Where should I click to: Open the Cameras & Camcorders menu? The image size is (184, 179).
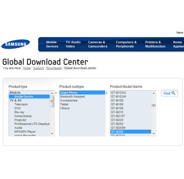tap(98, 44)
